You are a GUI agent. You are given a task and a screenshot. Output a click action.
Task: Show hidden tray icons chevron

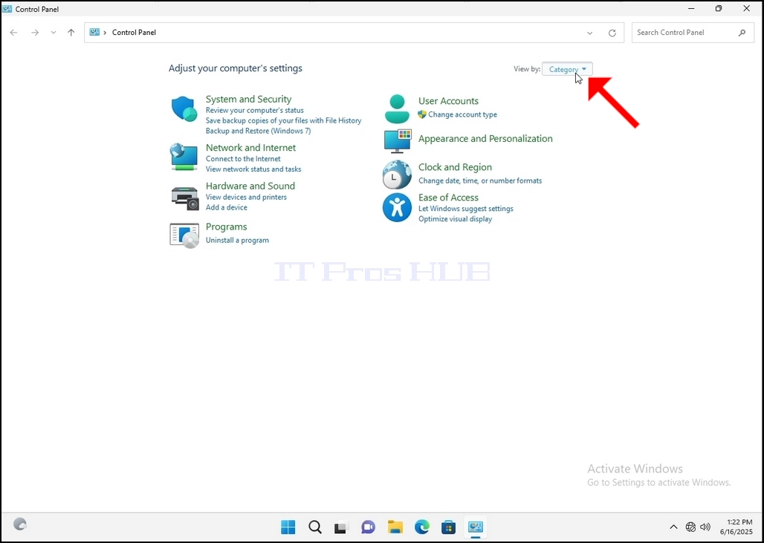673,527
